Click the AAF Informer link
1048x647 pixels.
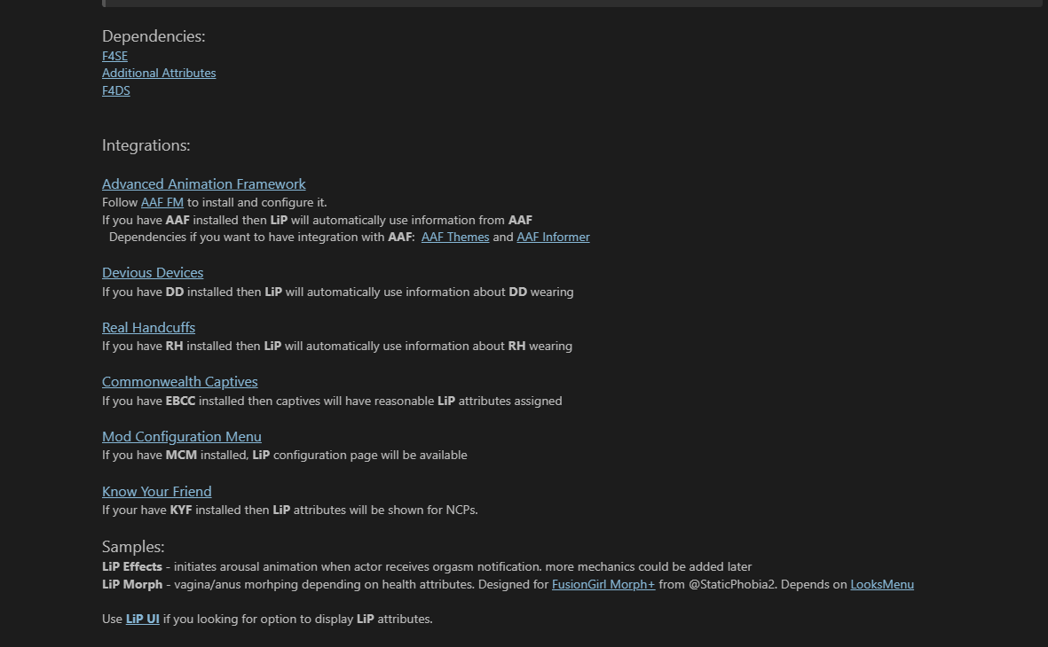[553, 237]
